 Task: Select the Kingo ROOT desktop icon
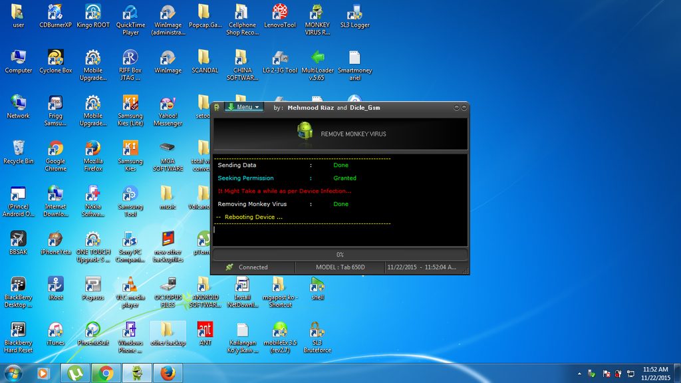point(93,16)
